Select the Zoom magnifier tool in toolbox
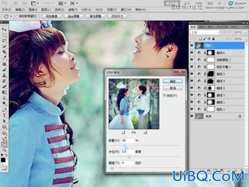Viewport: 249px width, 187px height. coord(5,150)
